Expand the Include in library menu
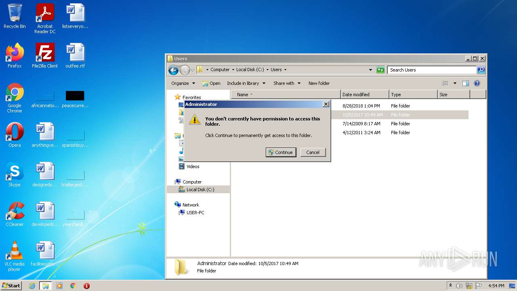The height and width of the screenshot is (291, 517). tap(246, 83)
